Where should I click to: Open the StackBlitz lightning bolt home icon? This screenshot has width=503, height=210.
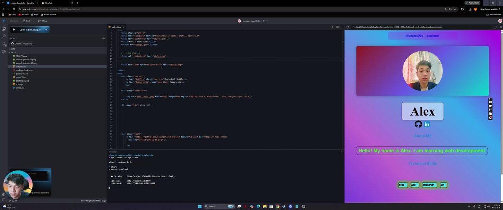pyautogui.click(x=4, y=21)
